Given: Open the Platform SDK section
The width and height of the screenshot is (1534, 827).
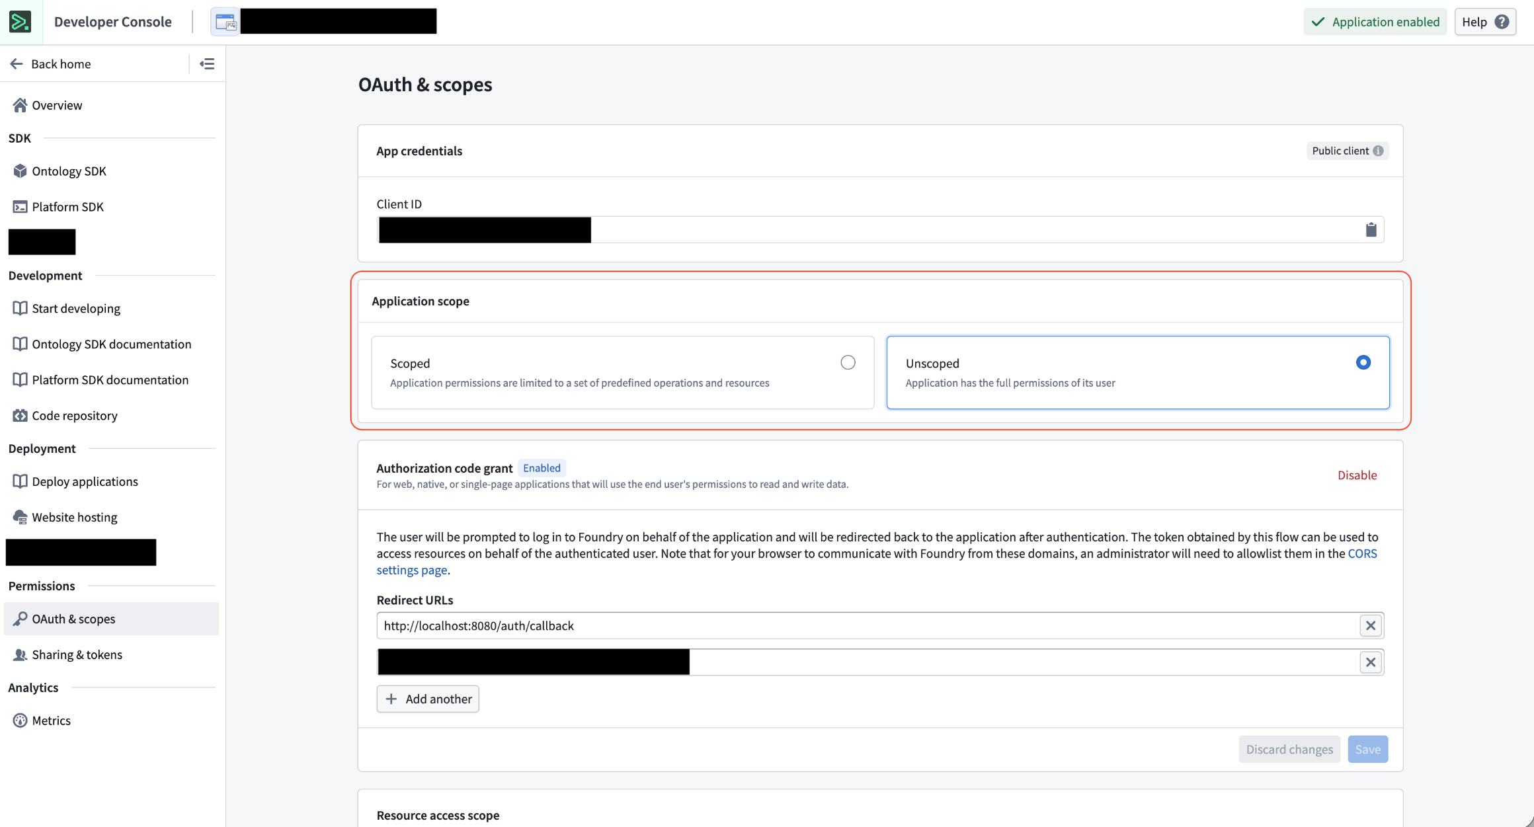Looking at the screenshot, I should pos(67,206).
